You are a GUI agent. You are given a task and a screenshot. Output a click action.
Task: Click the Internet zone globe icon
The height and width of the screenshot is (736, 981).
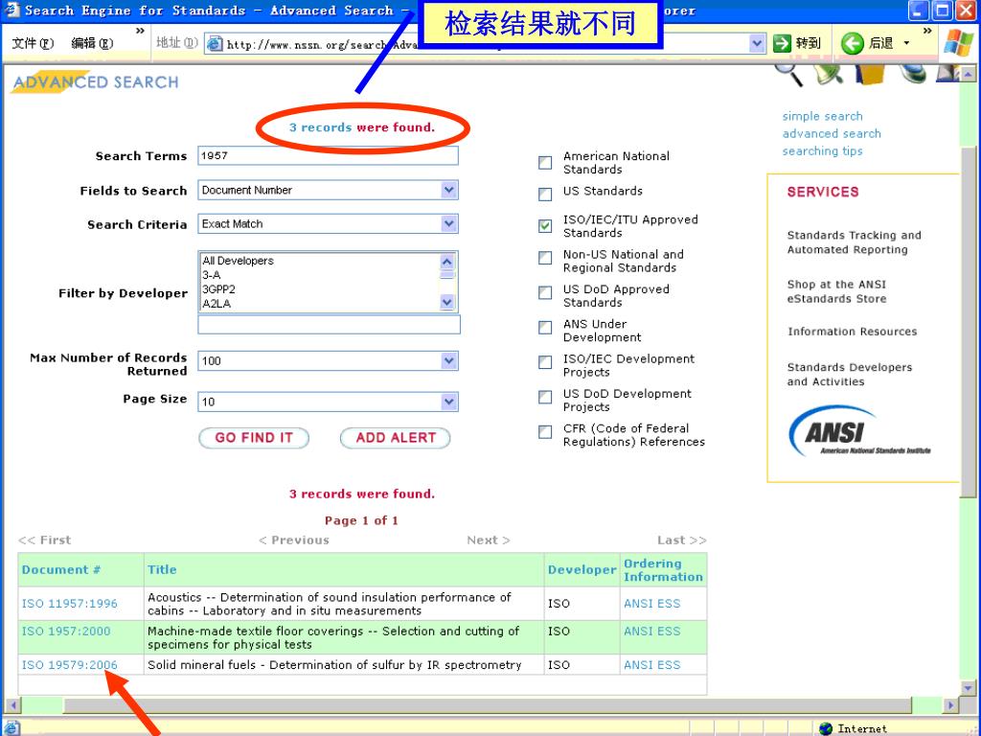coord(826,728)
